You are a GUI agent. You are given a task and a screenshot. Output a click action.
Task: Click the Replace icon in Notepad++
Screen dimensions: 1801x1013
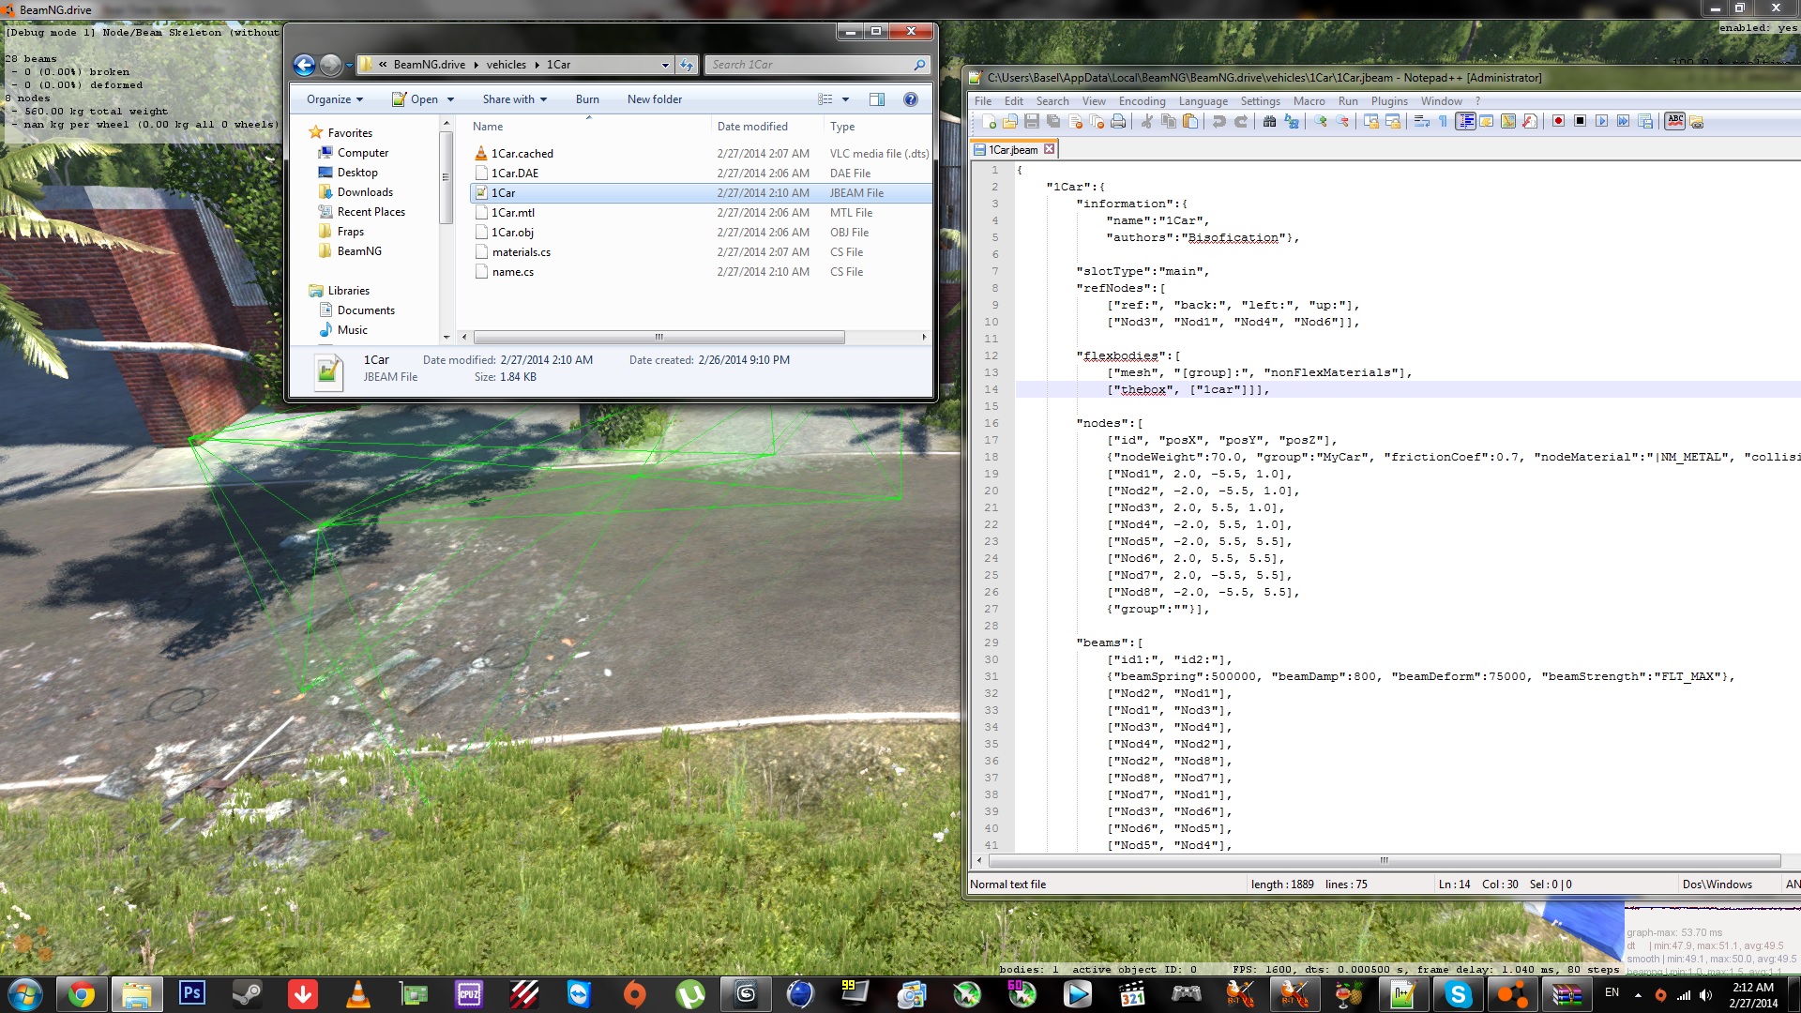coord(1292,122)
